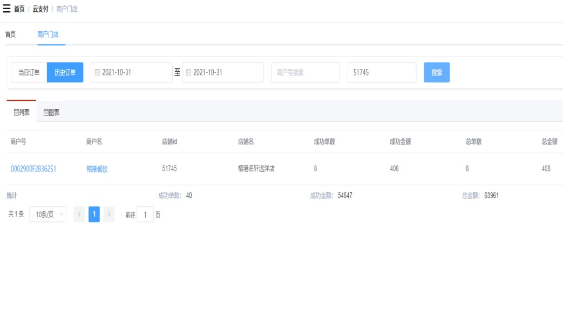Screen dimensions: 563x326
Task: Open the 10条/页 page size dropdown
Action: click(48, 214)
